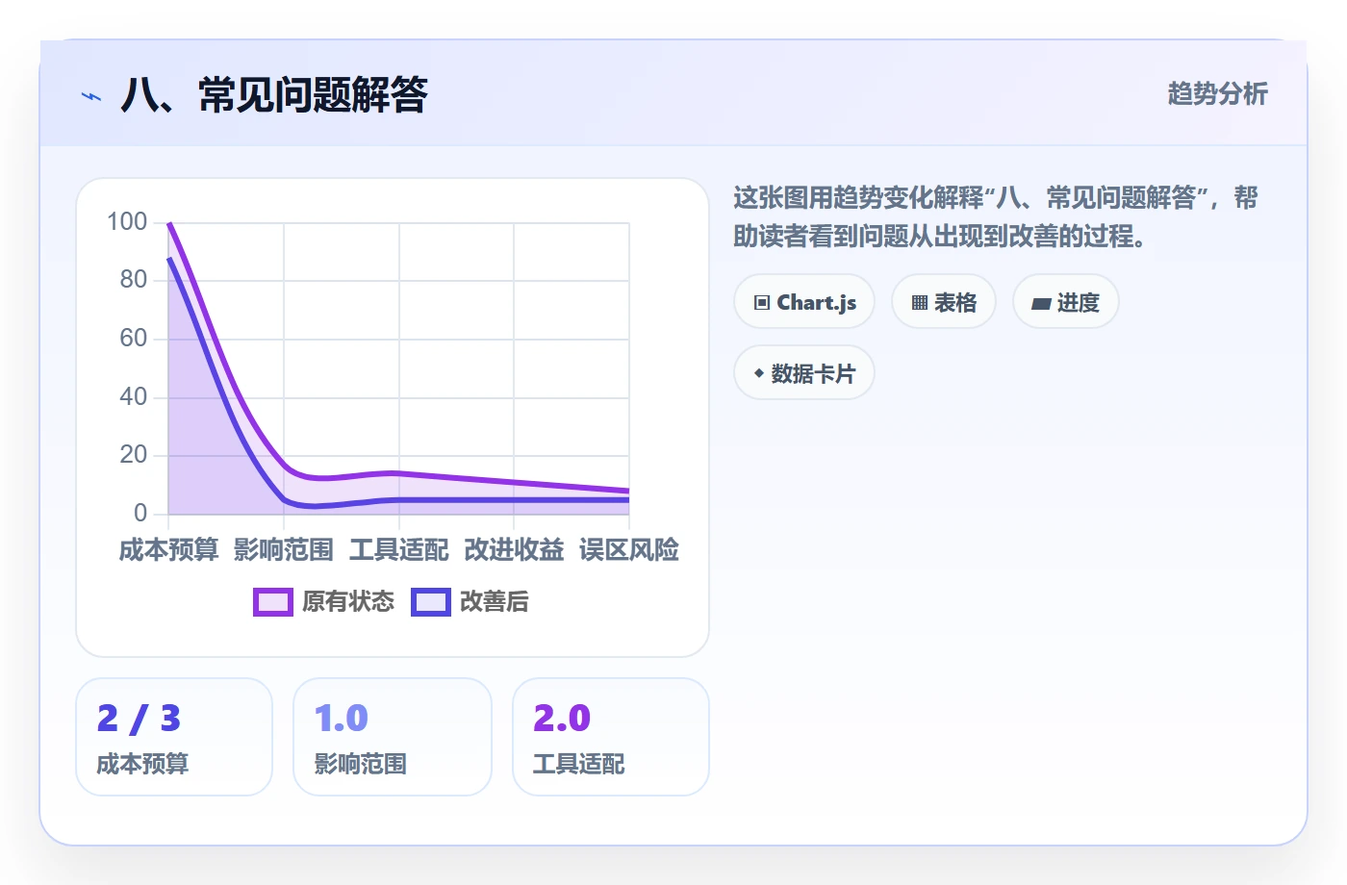Toggle the 原有状态 legend series

click(324, 602)
